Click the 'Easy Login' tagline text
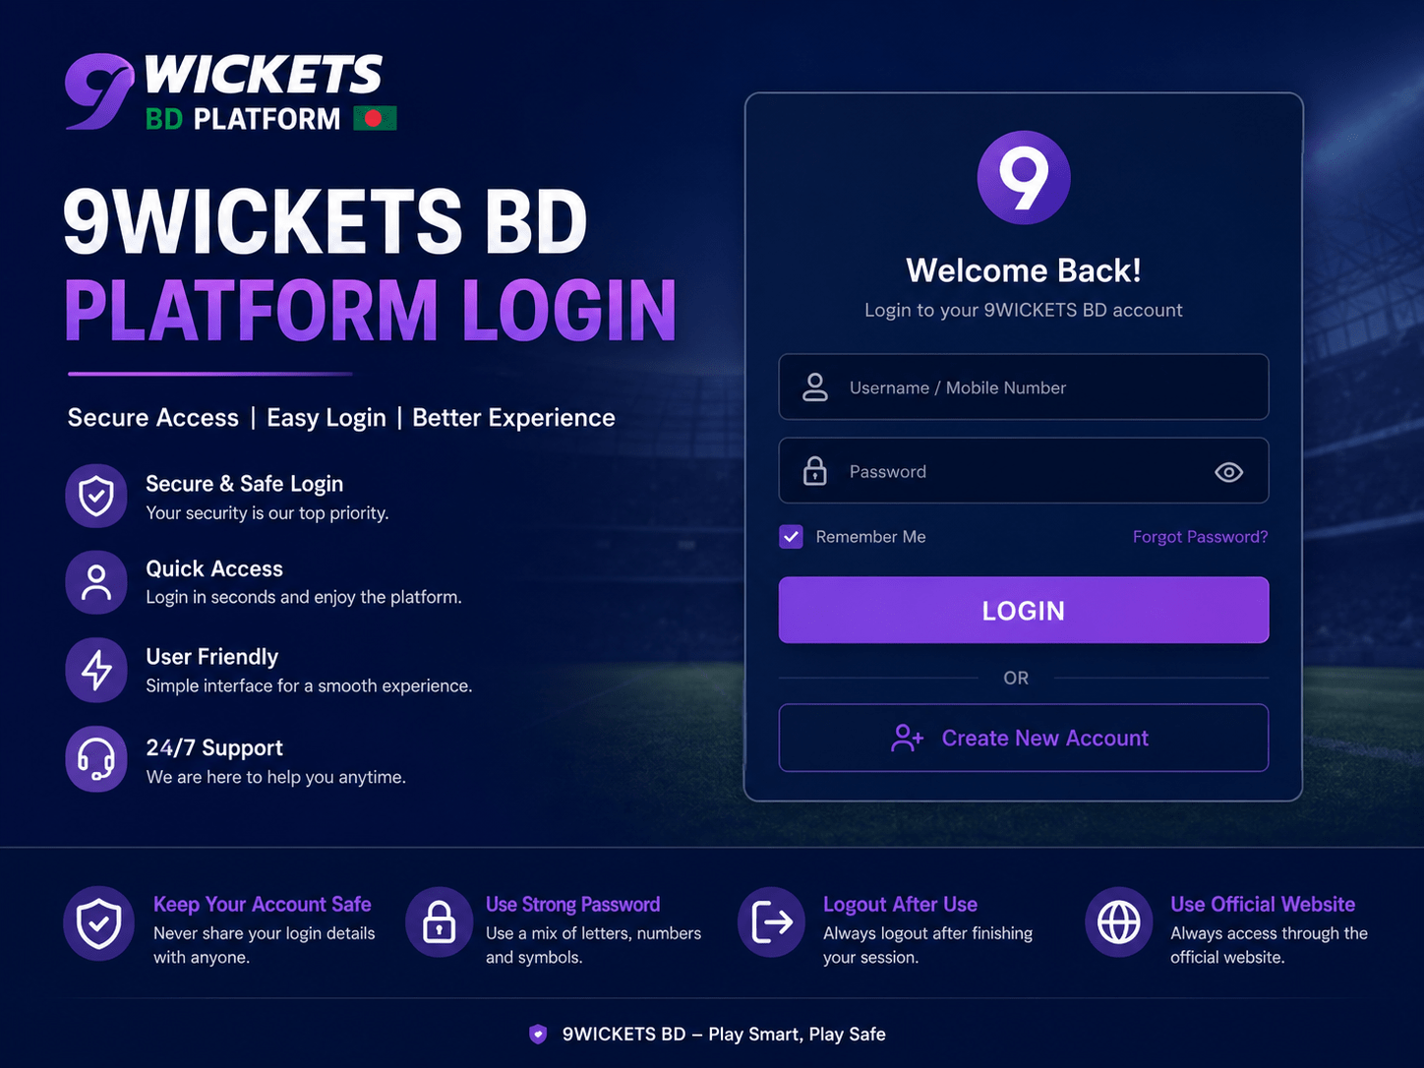1424x1068 pixels. pyautogui.click(x=326, y=418)
